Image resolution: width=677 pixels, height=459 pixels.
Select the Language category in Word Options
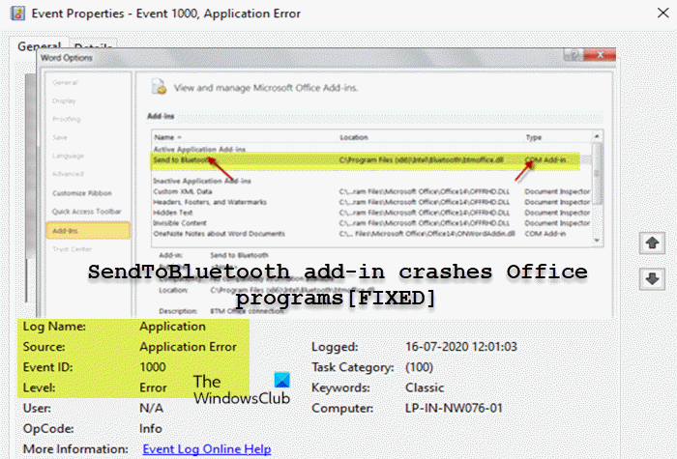(x=68, y=156)
